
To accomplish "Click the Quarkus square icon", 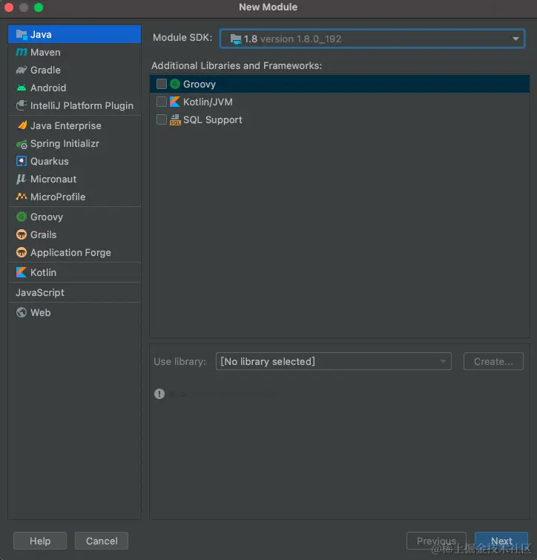I will click(x=22, y=162).
